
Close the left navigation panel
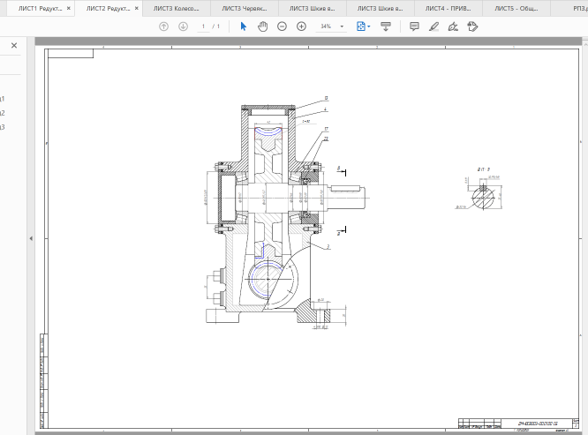click(x=14, y=45)
